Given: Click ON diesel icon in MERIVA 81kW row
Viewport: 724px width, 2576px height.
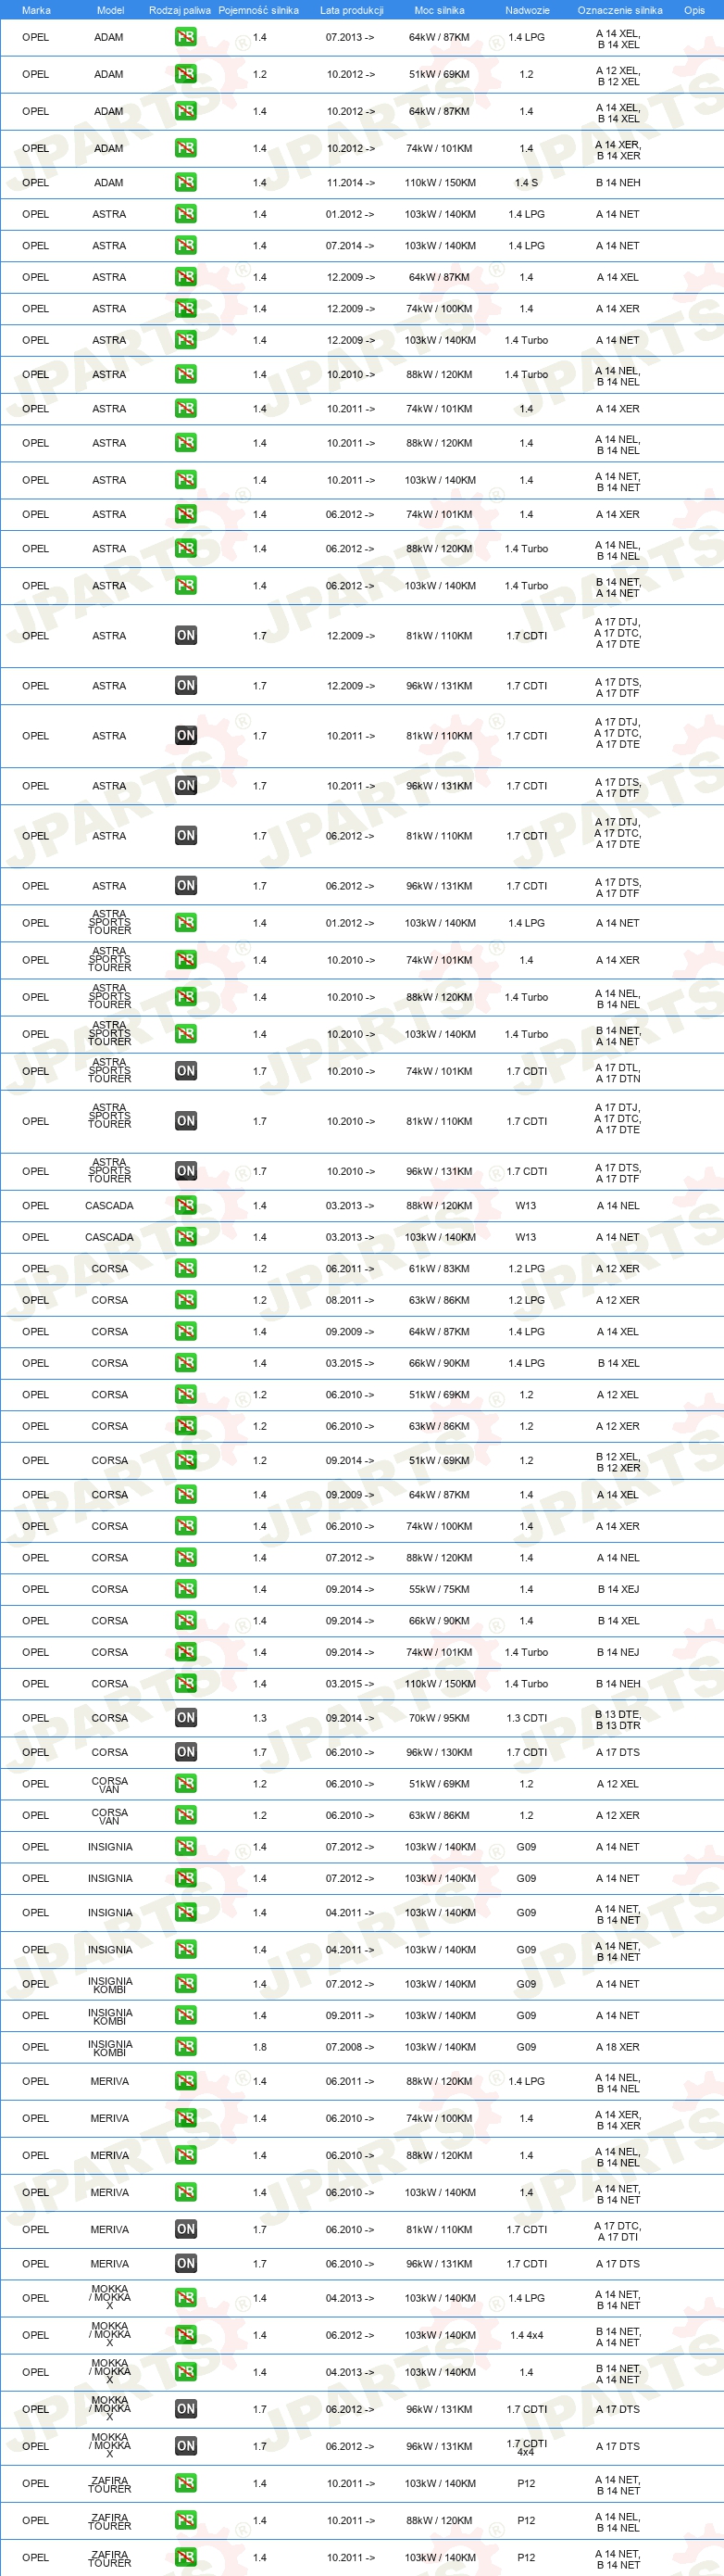Looking at the screenshot, I should [186, 2229].
